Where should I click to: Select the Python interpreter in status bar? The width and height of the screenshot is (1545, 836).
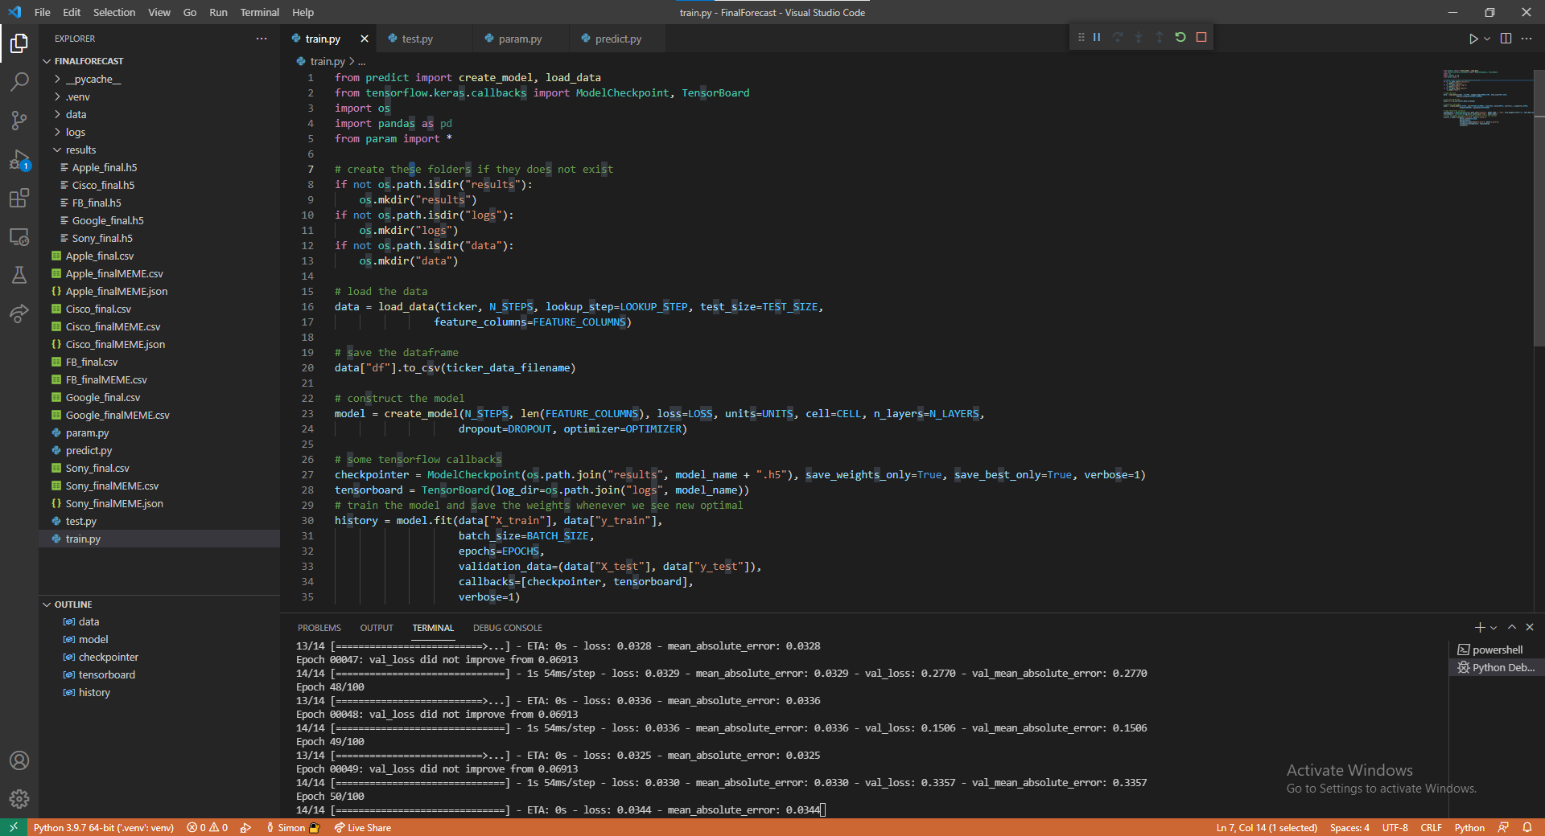[103, 828]
